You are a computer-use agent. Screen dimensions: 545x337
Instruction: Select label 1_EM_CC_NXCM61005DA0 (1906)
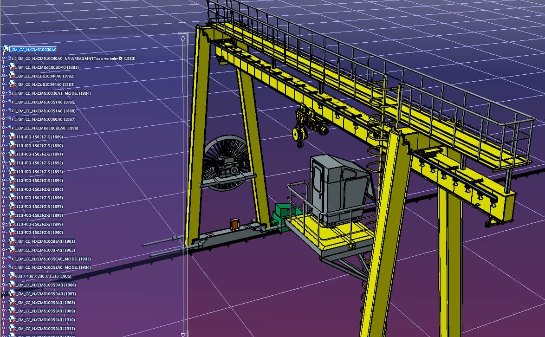tap(45, 285)
